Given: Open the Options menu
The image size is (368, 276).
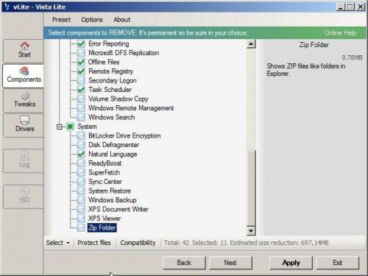Looking at the screenshot, I should pos(92,20).
